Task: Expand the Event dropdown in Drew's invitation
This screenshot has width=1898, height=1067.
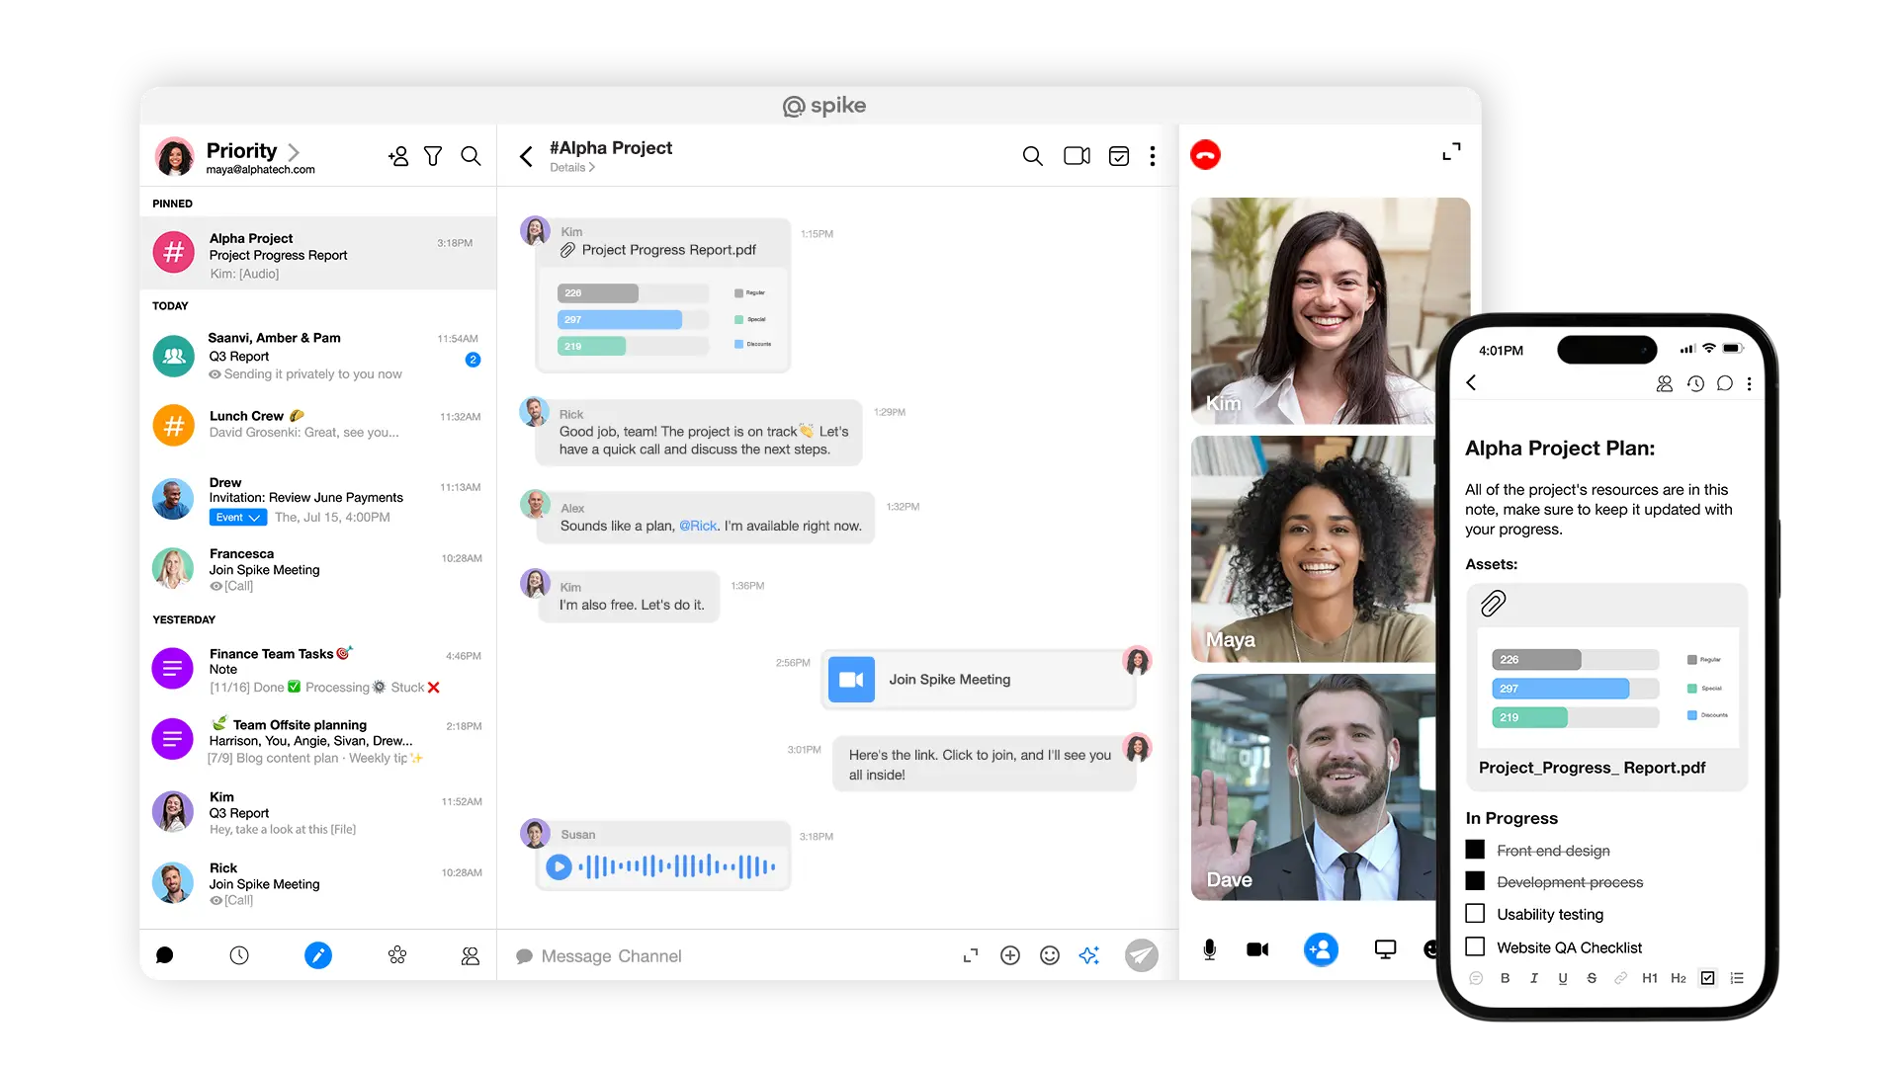Action: tap(237, 518)
